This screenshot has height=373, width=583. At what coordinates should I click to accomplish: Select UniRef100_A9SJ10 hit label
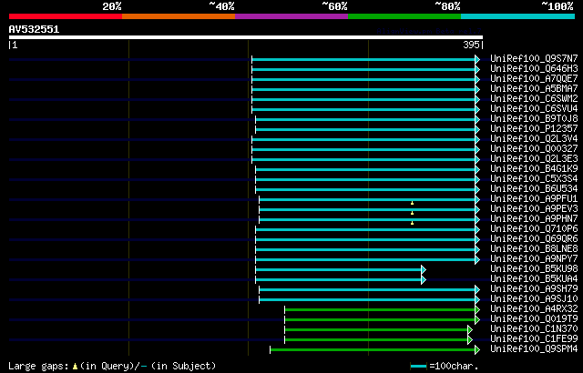pos(534,299)
